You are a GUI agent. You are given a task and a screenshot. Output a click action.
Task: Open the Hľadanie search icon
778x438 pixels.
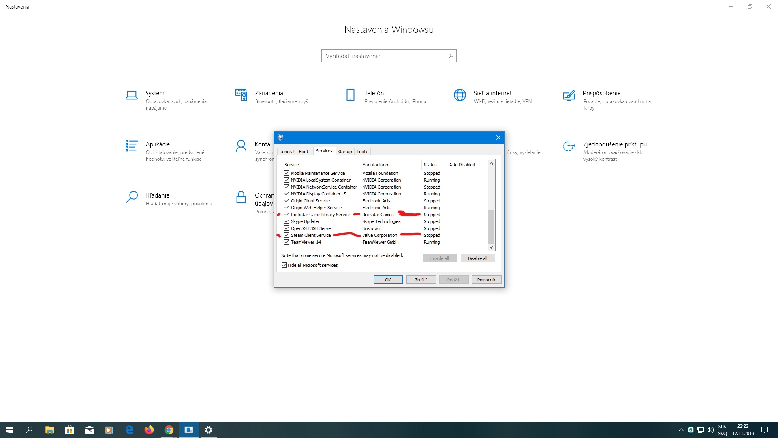(x=131, y=197)
